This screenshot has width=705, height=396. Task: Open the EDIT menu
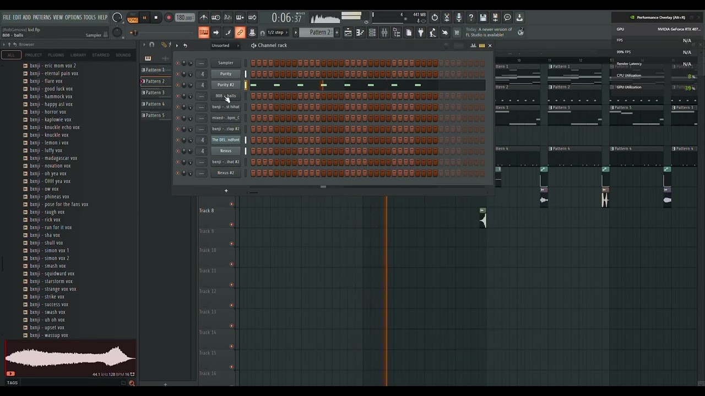17,18
